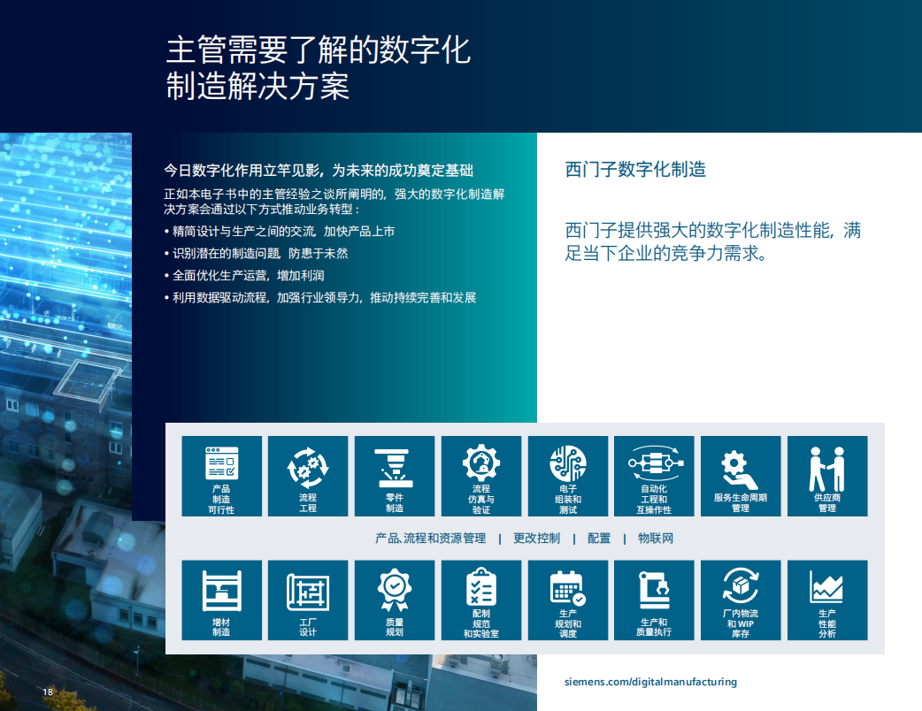Click the 流程工程 gear-cycle icon
Screen dimensions: 922x711
tap(307, 476)
